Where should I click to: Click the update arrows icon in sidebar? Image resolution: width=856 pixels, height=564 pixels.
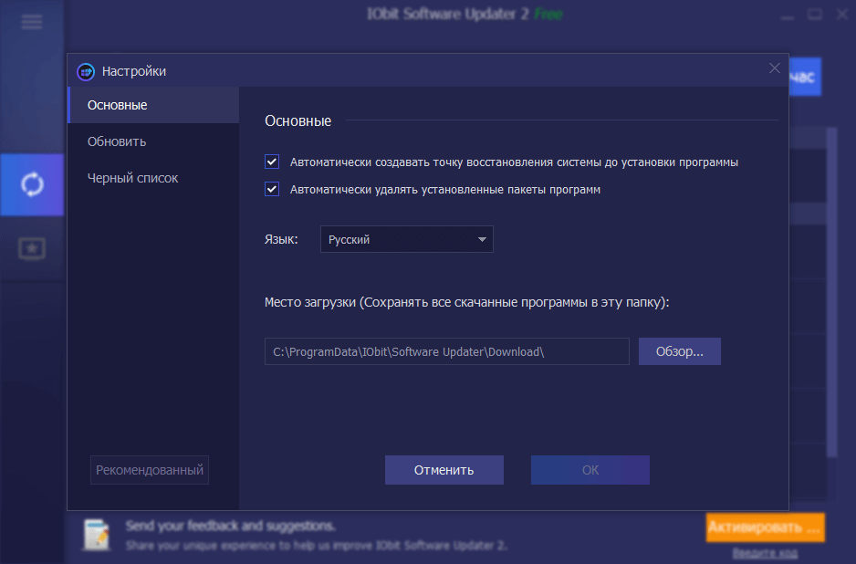tap(32, 184)
